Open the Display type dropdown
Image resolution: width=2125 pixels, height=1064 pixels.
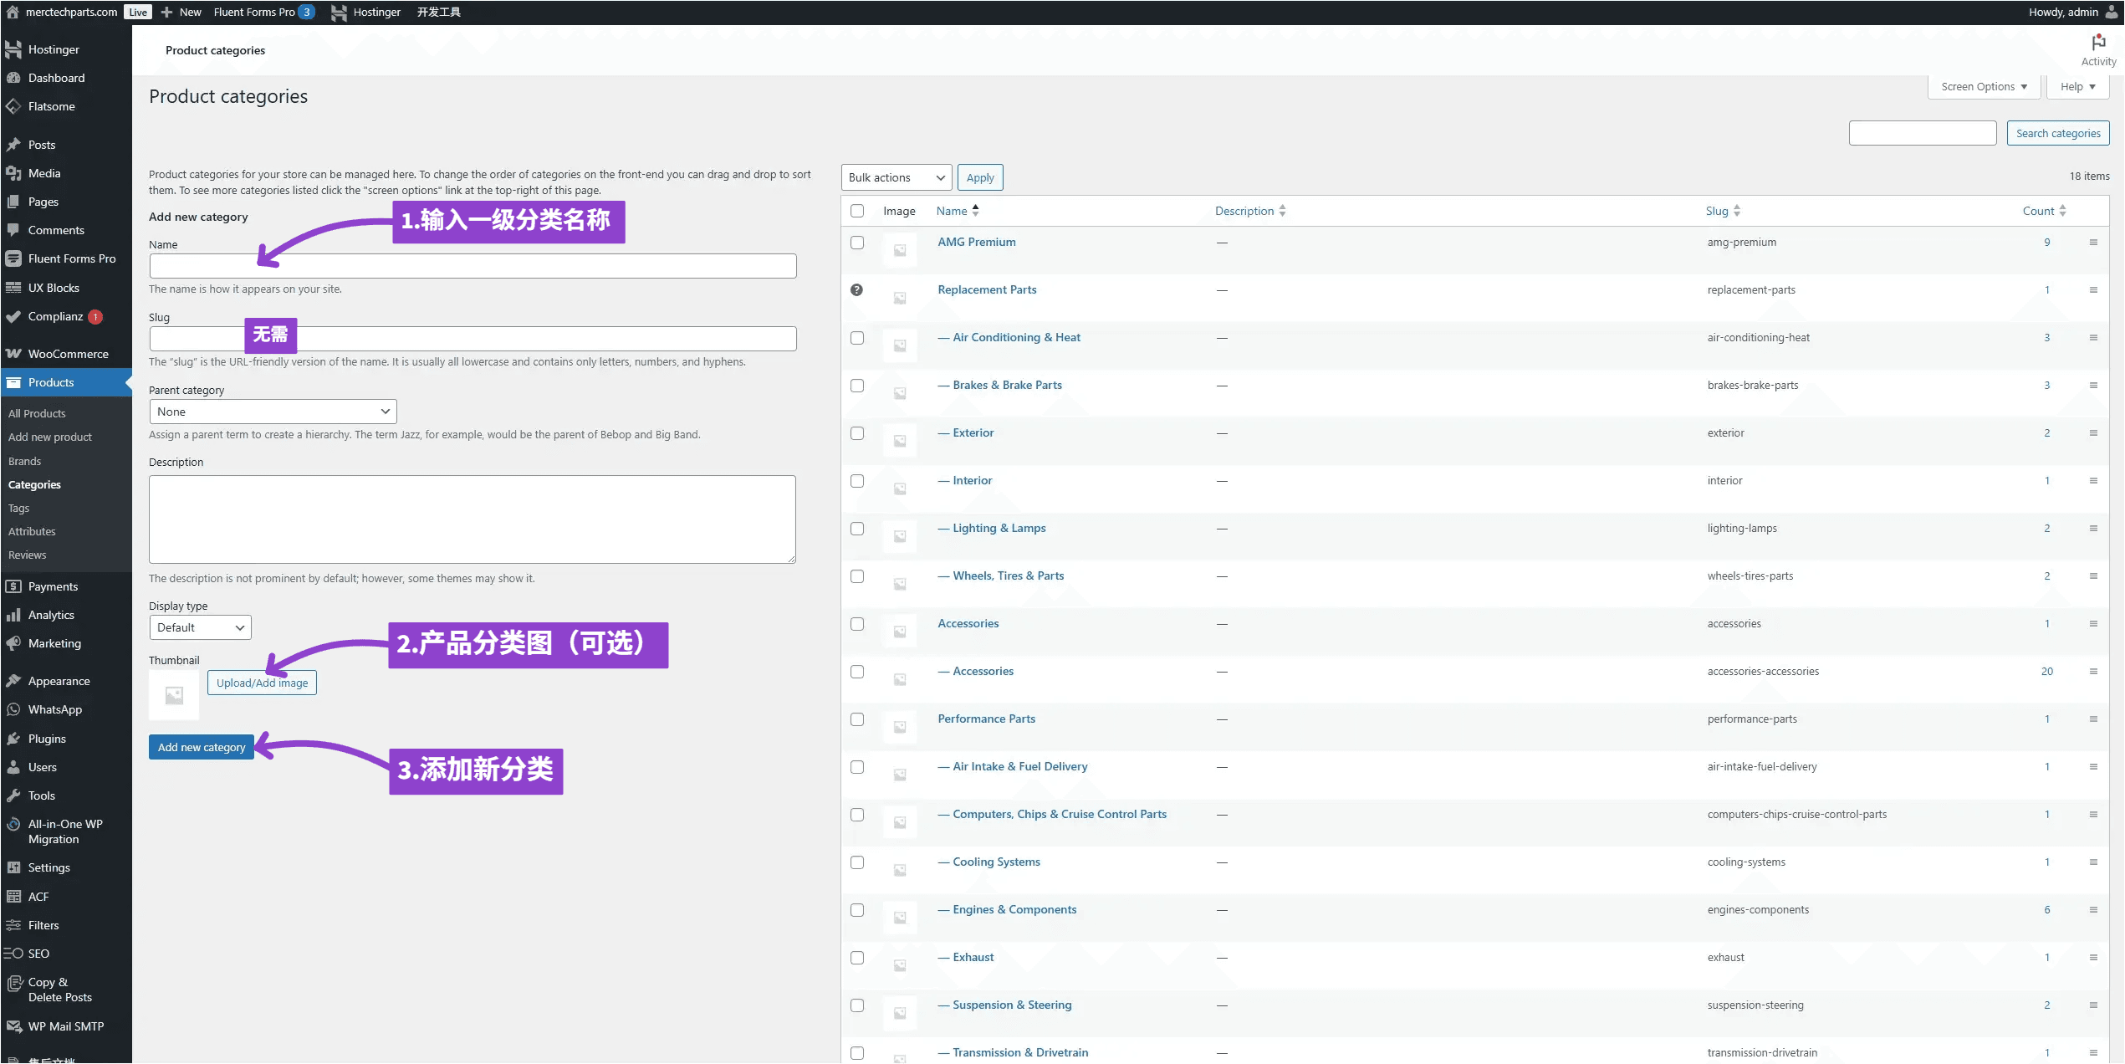click(x=200, y=627)
